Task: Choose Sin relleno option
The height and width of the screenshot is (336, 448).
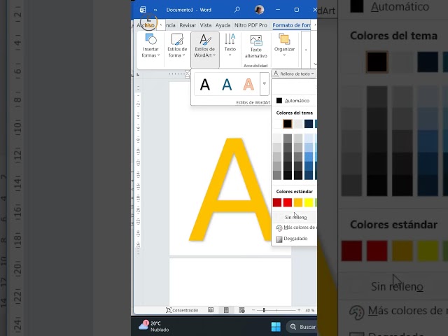Action: 295,217
